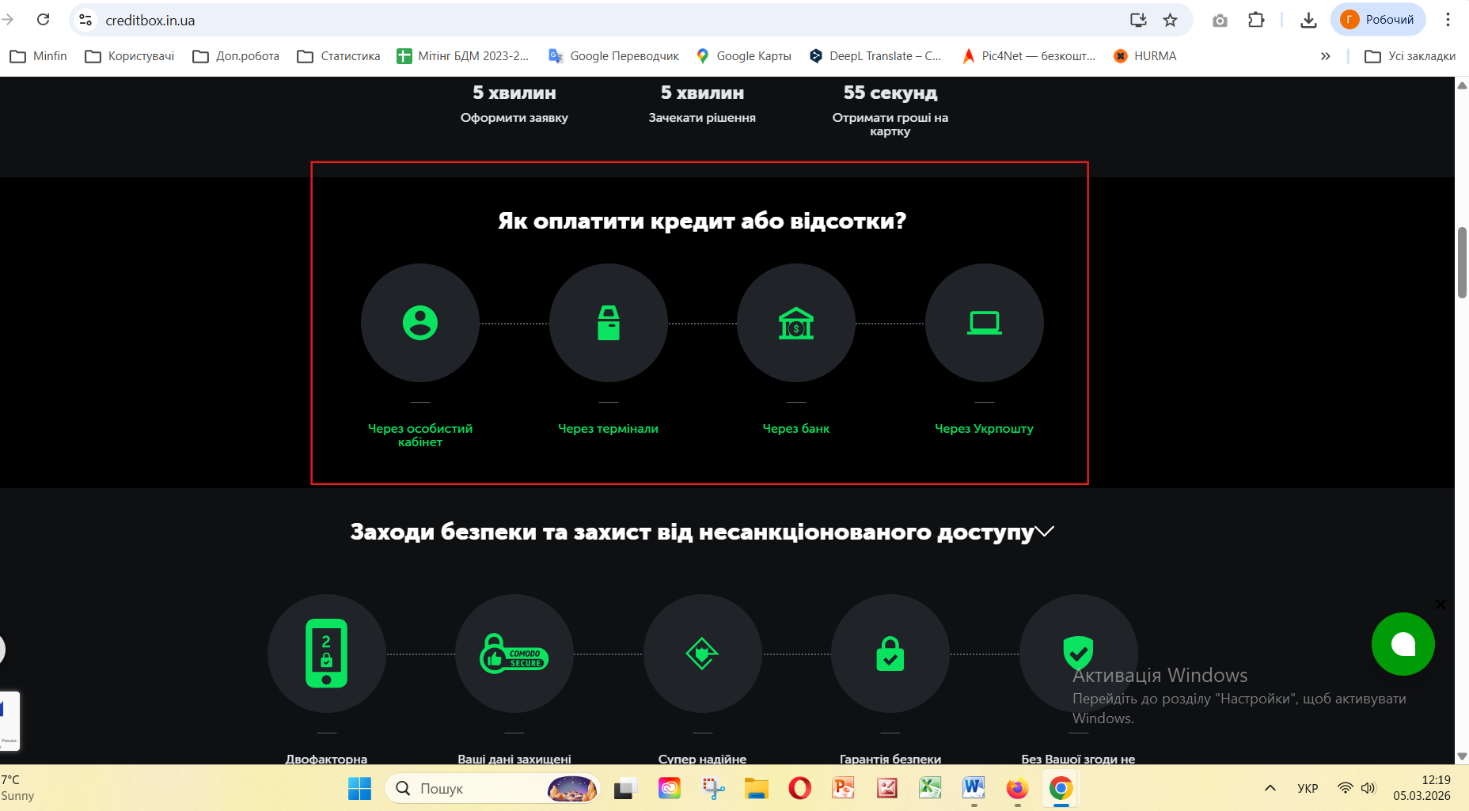Open the Користувачі bookmarks folder
The height and width of the screenshot is (811, 1469).
129,56
